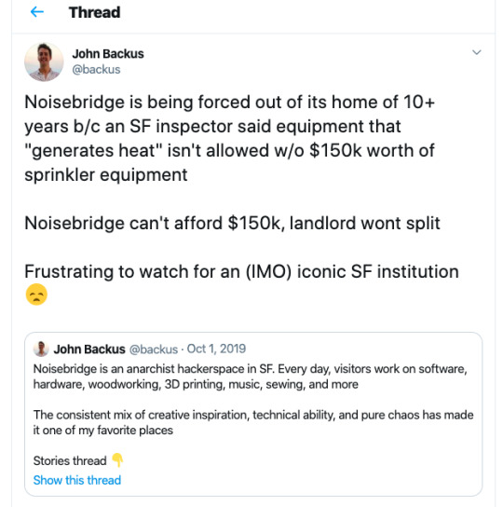This screenshot has height=507, width=503.
Task: Click the author name in the quoted tweet
Action: 89,349
